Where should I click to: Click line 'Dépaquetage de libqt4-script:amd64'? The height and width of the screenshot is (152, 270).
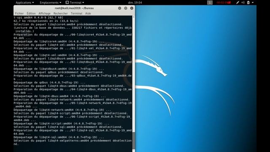click(62, 124)
